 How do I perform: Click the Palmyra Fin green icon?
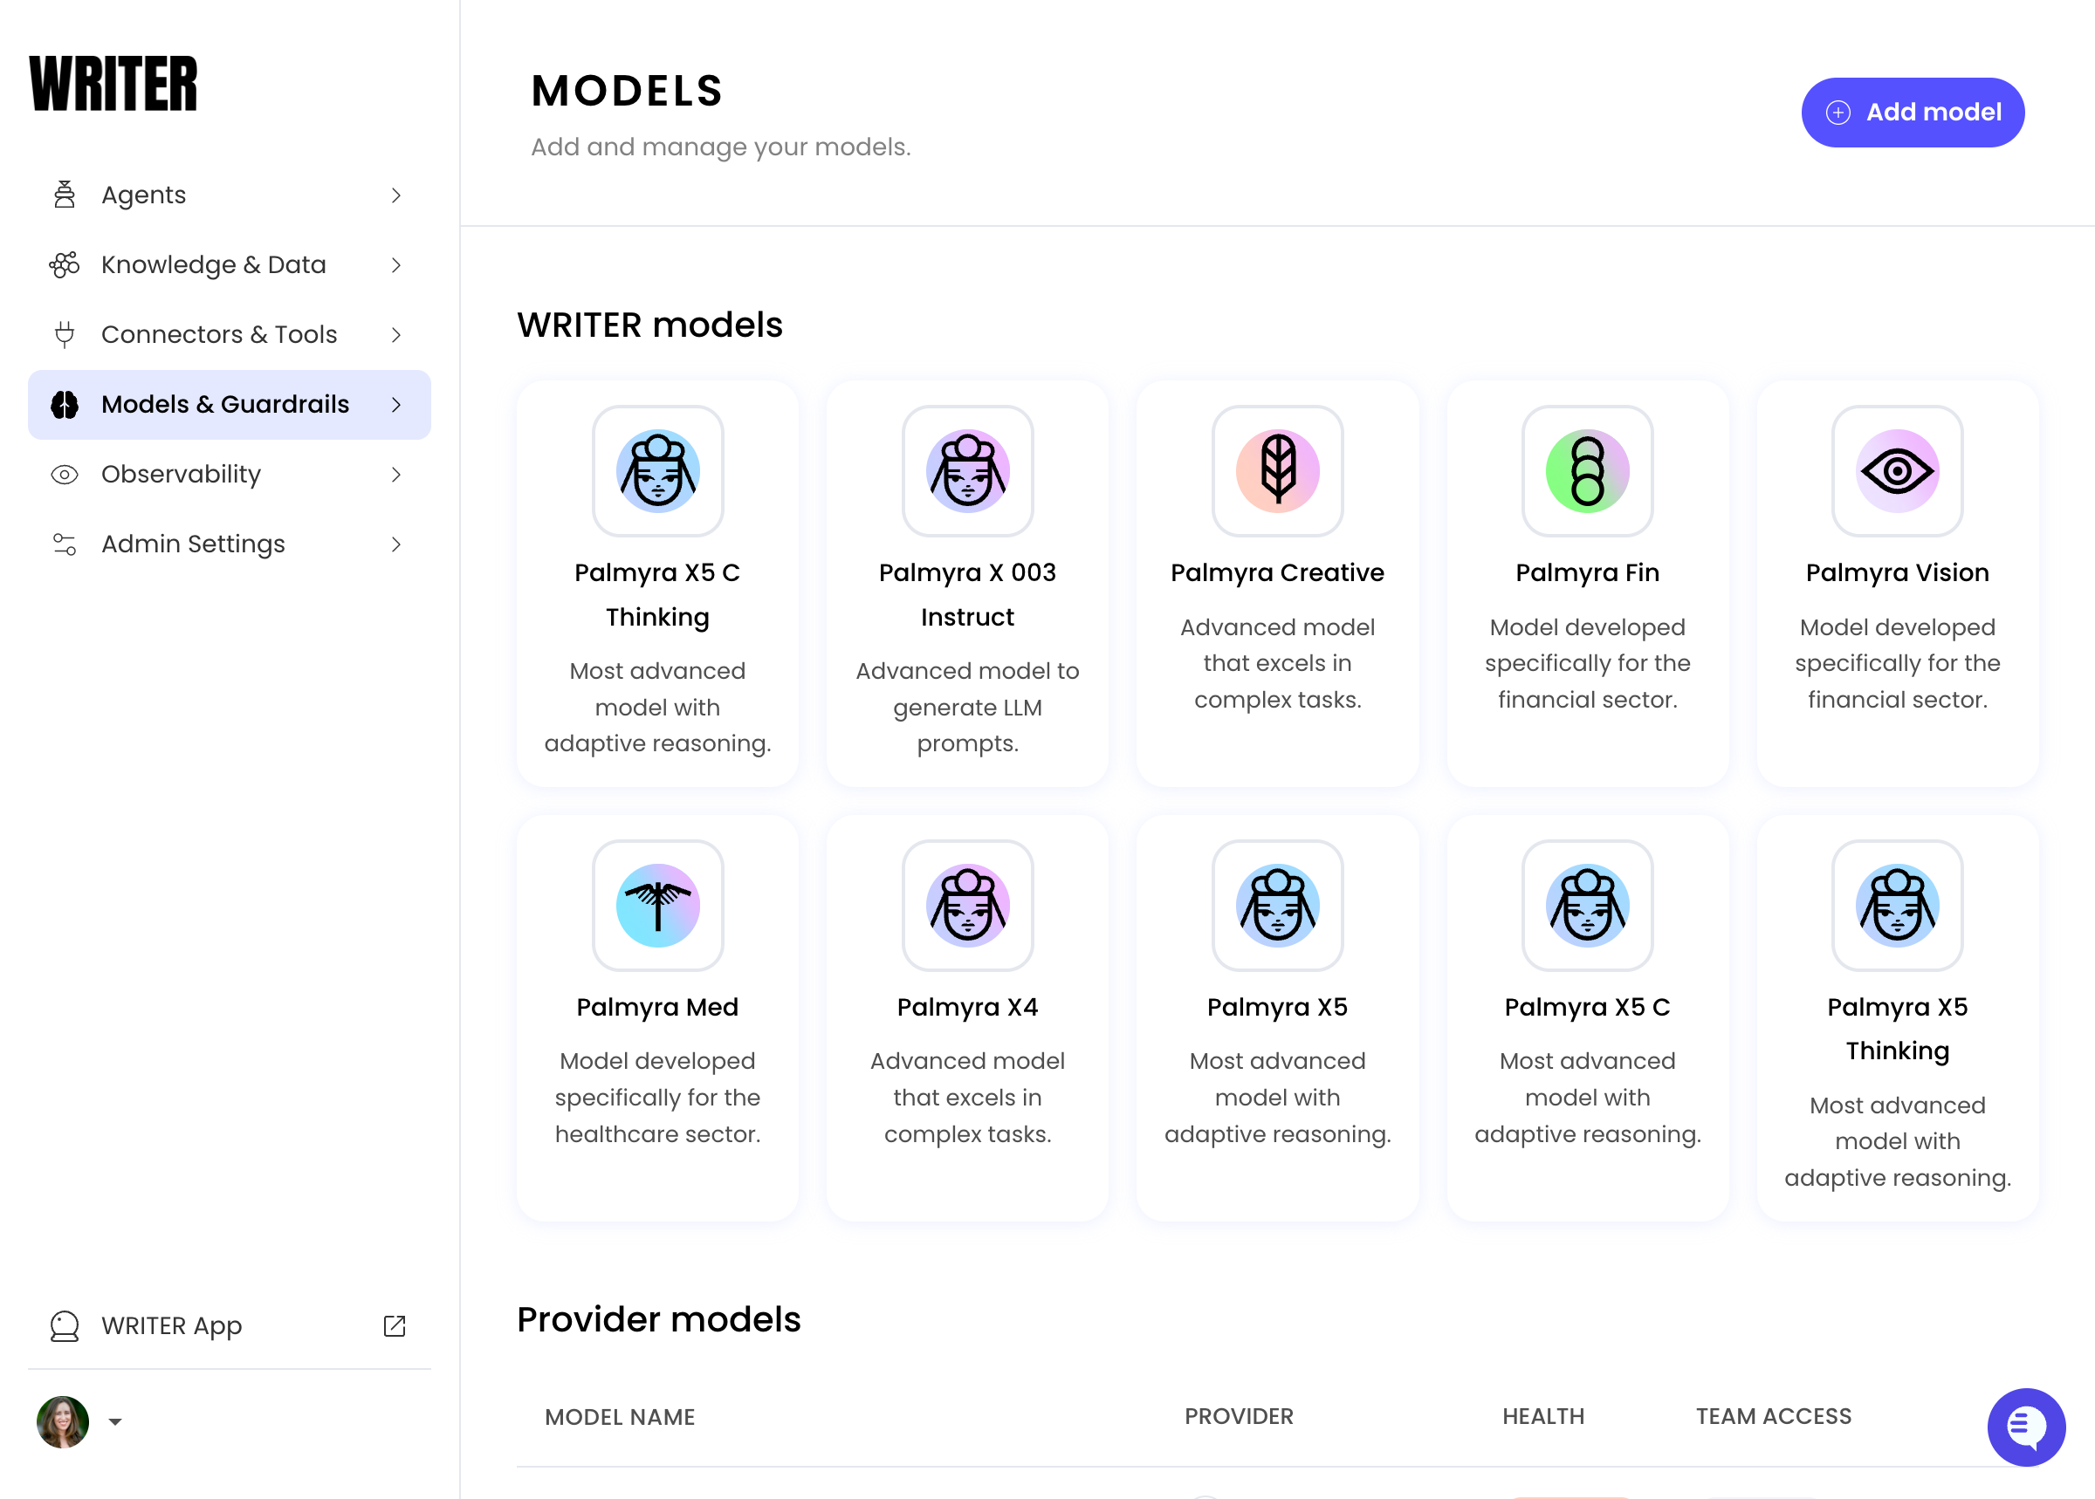(x=1586, y=471)
